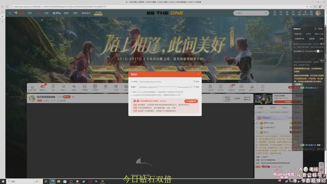Open the red 直播 nav item
Viewport: 327px width, 184px height.
pyautogui.click(x=38, y=13)
